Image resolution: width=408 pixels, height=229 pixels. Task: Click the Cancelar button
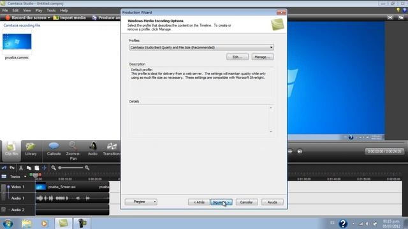[x=247, y=202]
